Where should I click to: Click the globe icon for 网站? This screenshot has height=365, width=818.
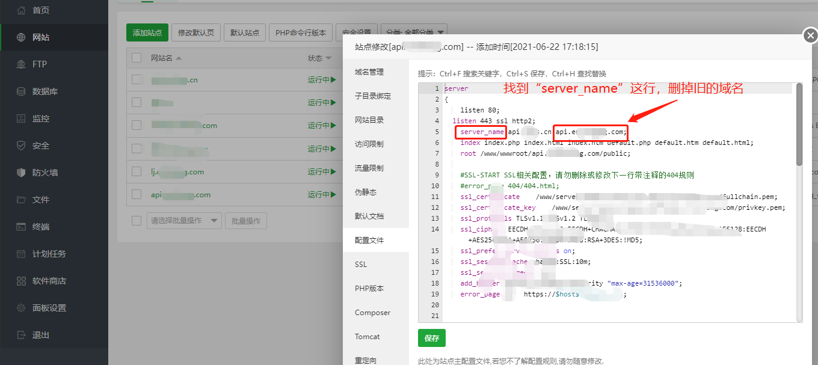(21, 37)
